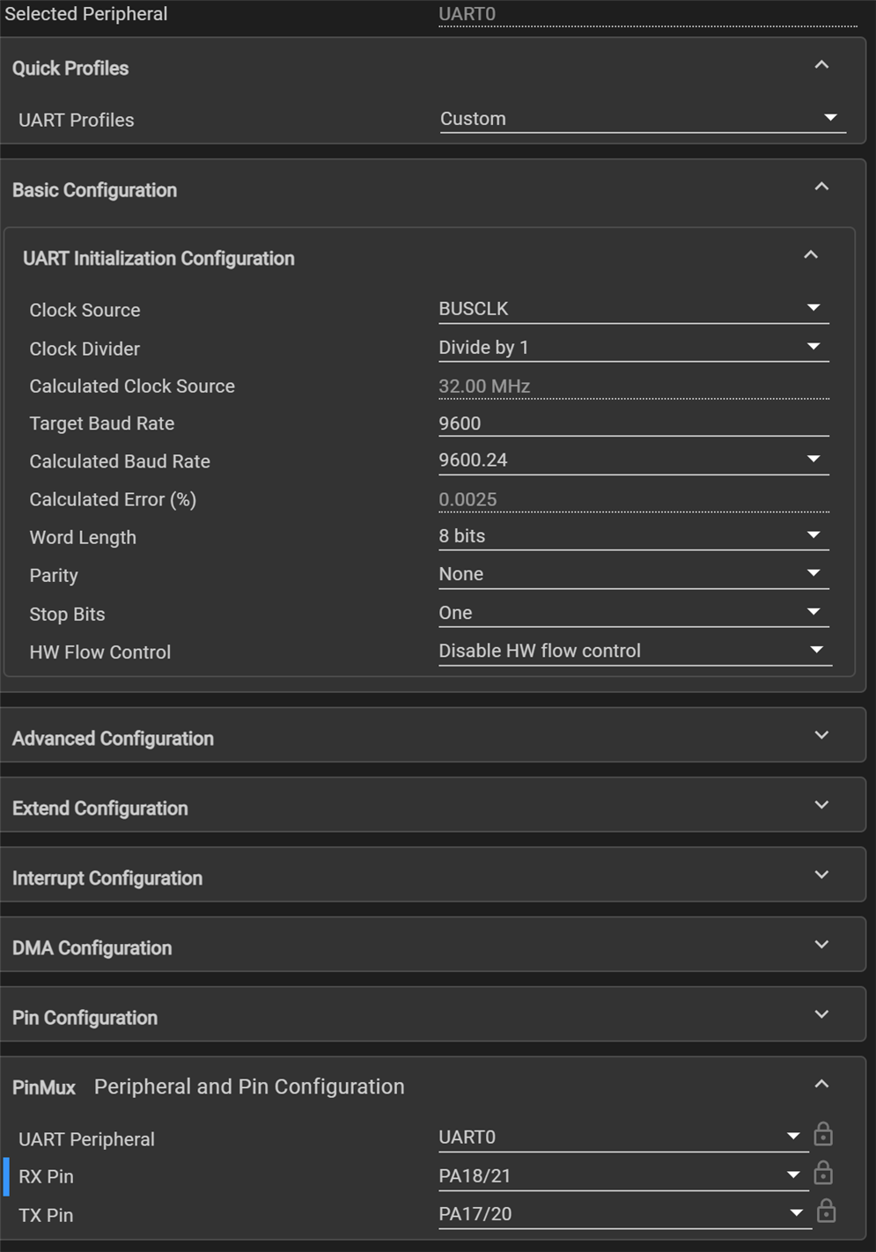Open the RX Pin selection dropdown
This screenshot has width=876, height=1252.
(622, 1175)
